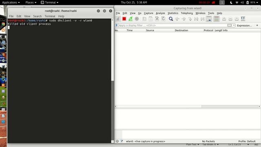The height and width of the screenshot is (147, 261).
Task: Go back in packet history arrow
Action: [177, 19]
